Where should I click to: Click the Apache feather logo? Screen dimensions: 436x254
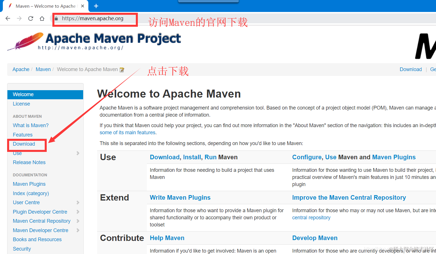click(26, 42)
